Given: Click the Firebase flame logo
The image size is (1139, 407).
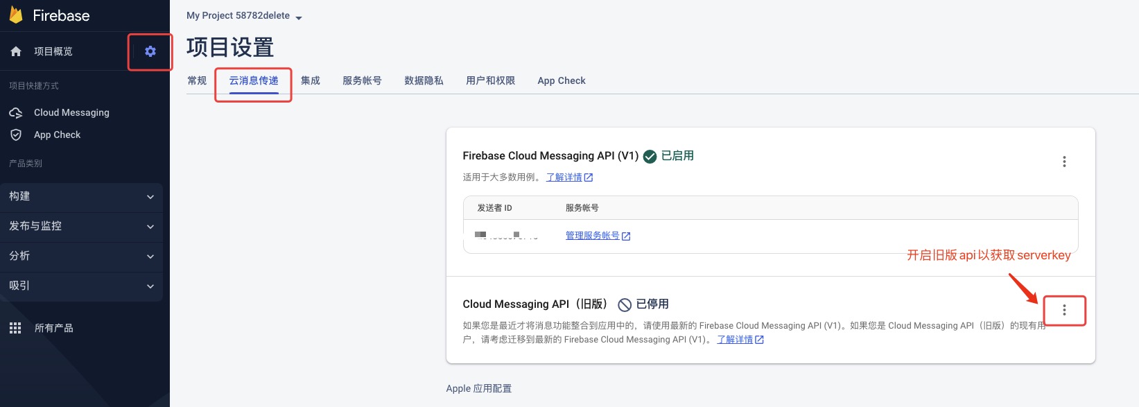Looking at the screenshot, I should click(16, 15).
